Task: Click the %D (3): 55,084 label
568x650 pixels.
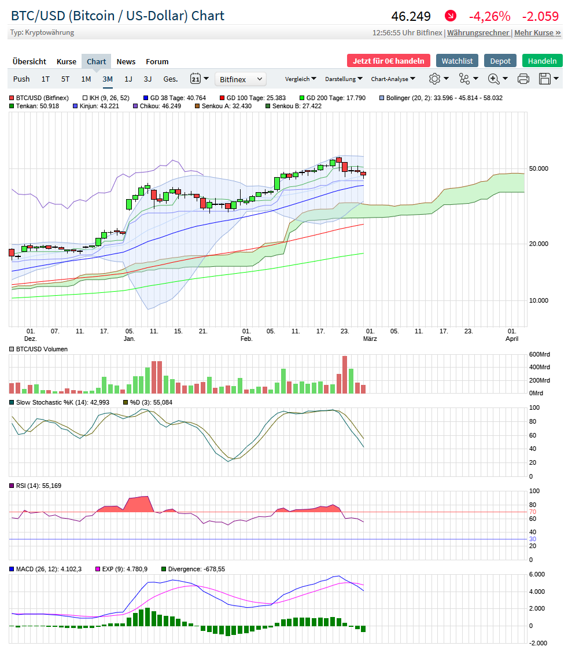Action: click(x=148, y=402)
